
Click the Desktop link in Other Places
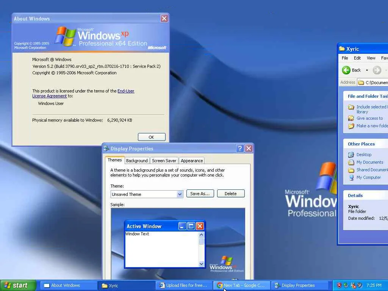click(364, 155)
